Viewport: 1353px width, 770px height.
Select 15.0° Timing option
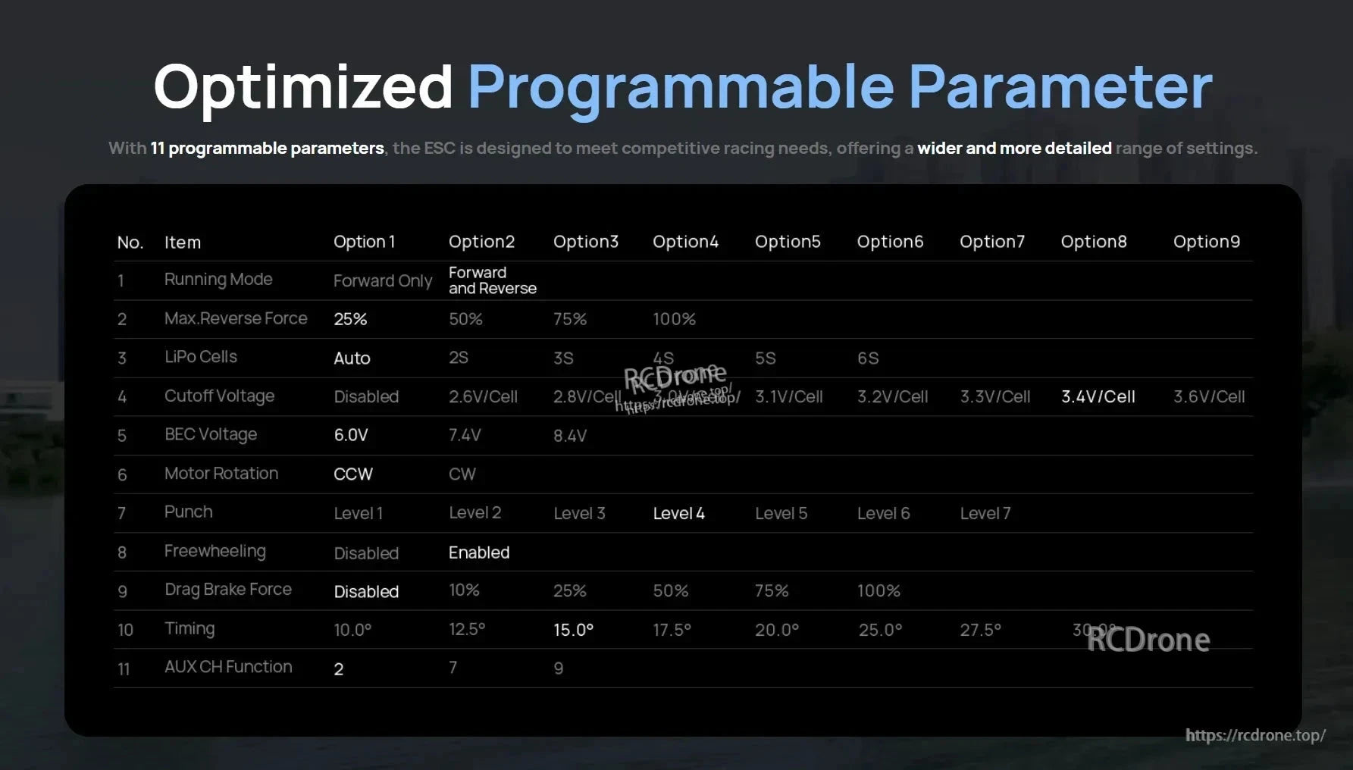tap(574, 629)
